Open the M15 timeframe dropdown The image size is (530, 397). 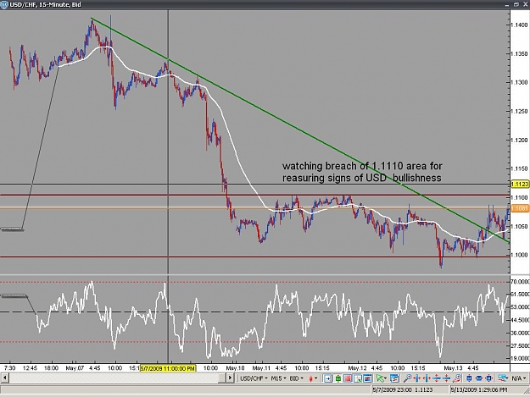coord(279,378)
